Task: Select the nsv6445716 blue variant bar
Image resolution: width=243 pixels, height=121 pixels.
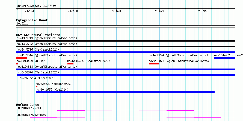Action: [x=126, y=52]
